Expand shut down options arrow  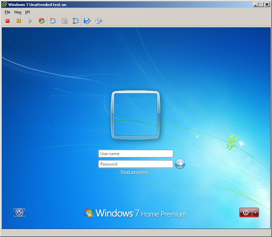pos(255,212)
